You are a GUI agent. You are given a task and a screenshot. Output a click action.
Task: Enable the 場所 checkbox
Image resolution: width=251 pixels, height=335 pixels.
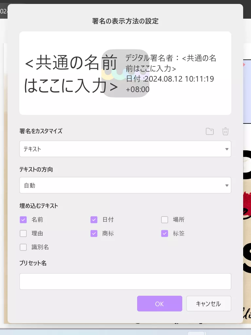[x=165, y=220]
